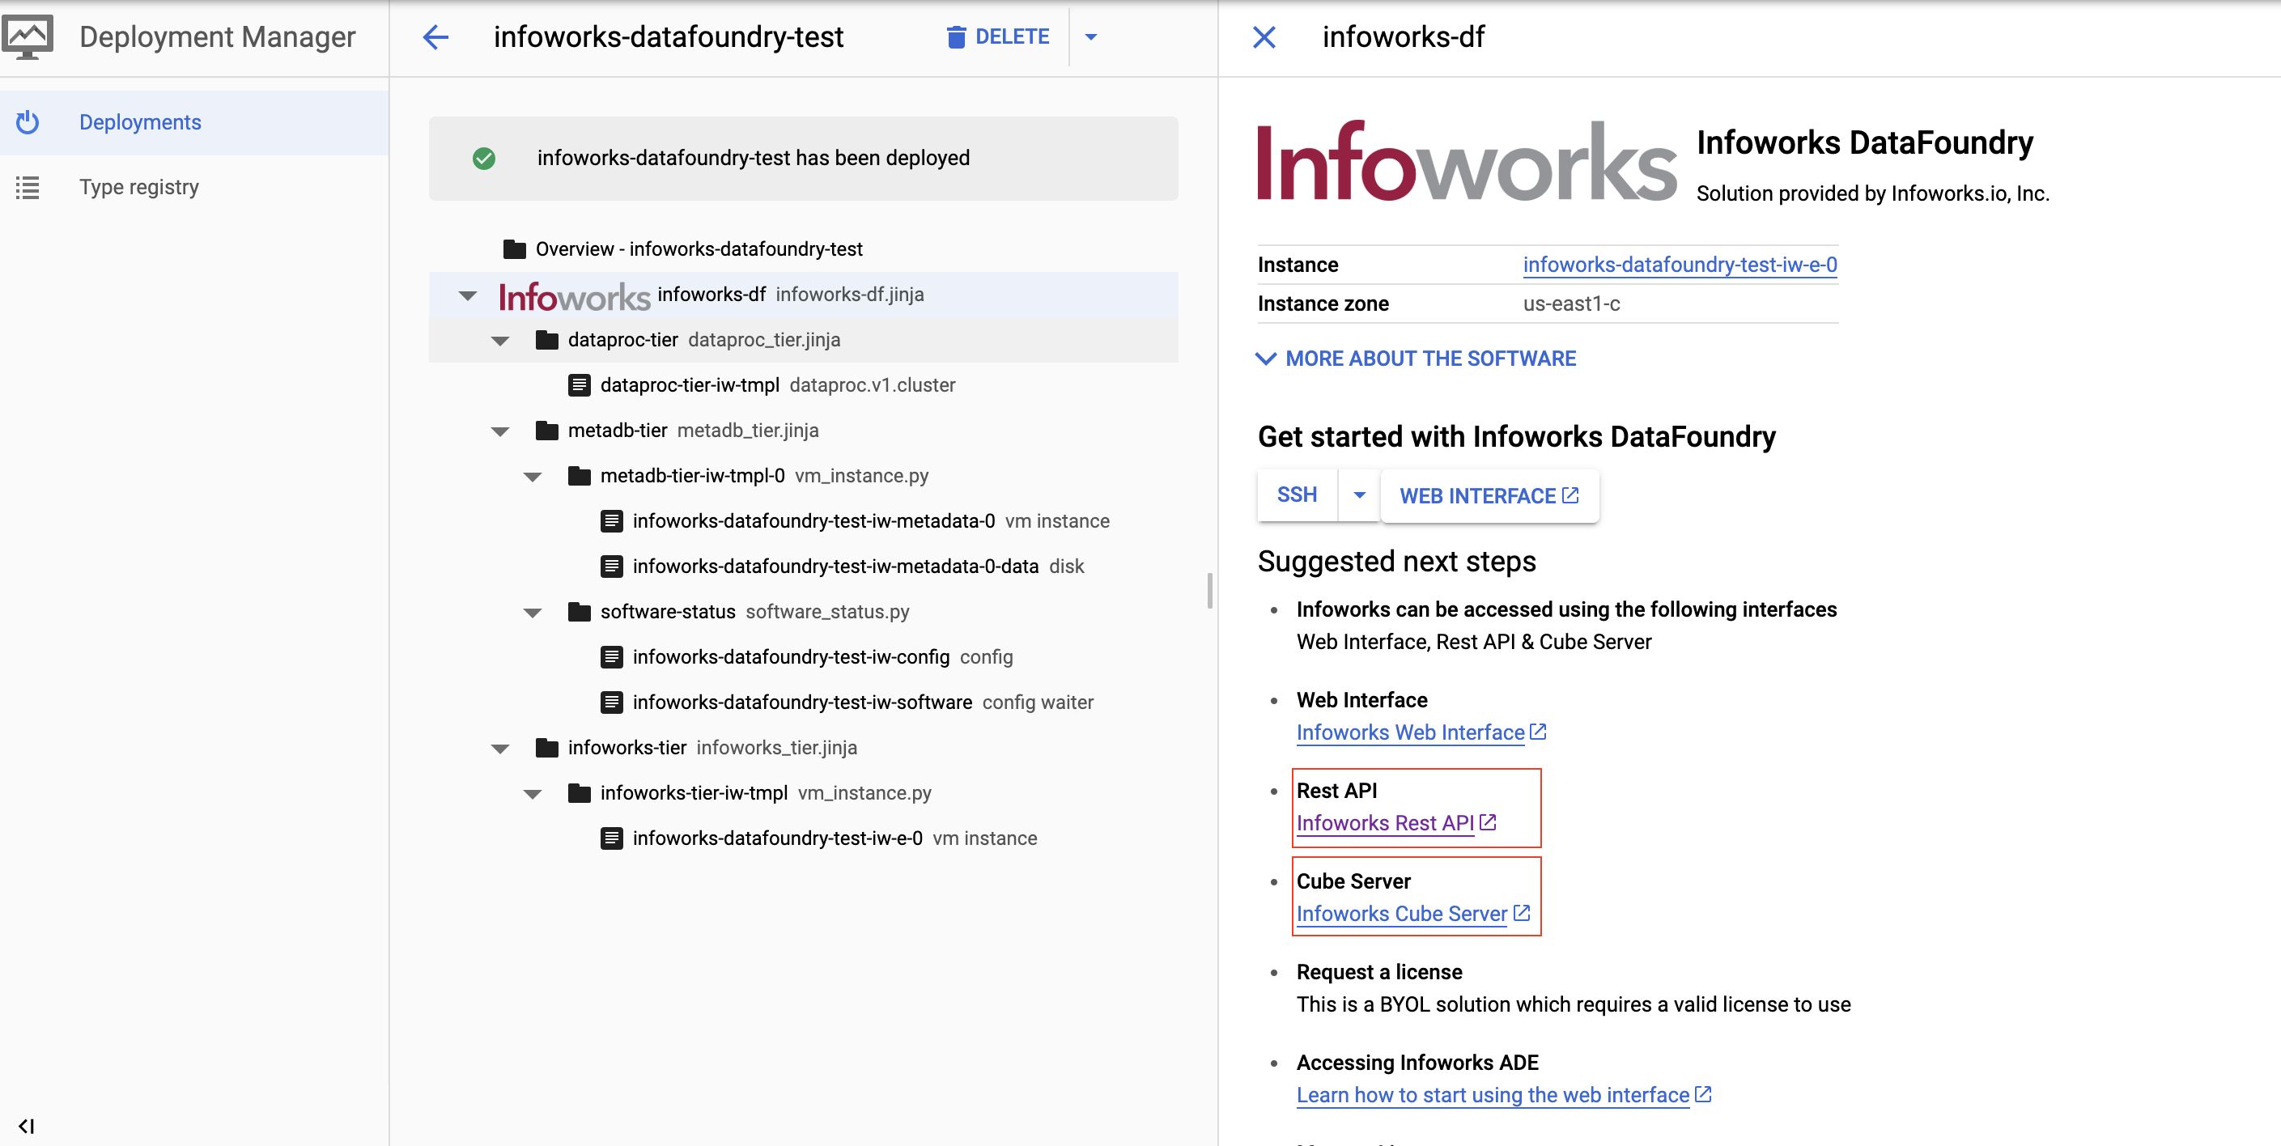Viewport: 2281px width, 1146px height.
Task: Expand MORE ABOUT THE SOFTWARE
Action: point(1416,359)
